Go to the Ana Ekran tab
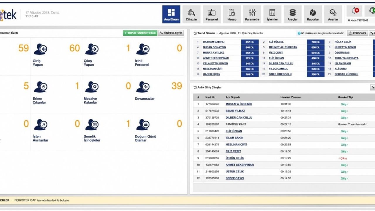 point(171,14)
